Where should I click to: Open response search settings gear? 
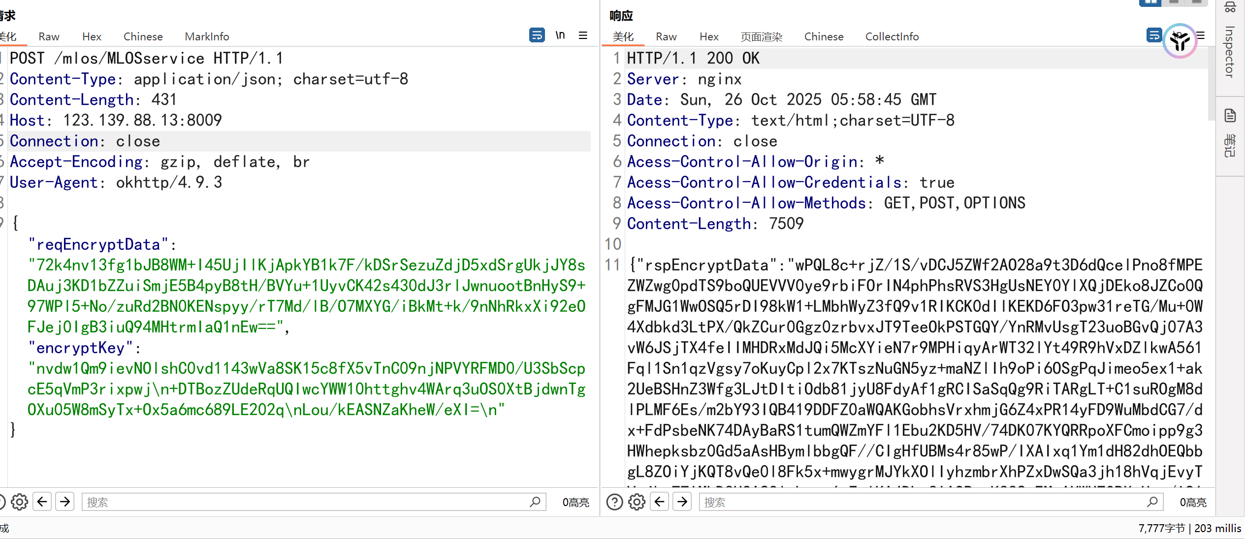pos(637,502)
